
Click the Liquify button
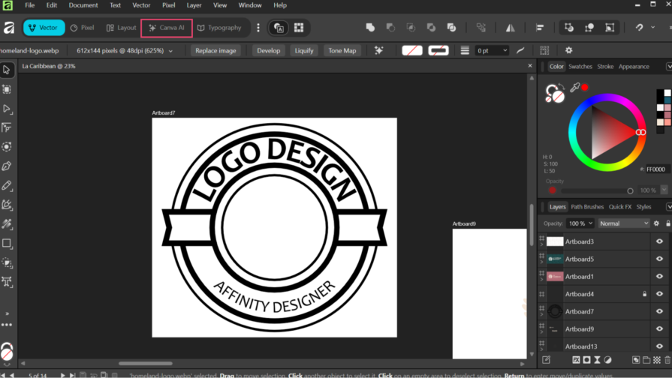point(304,50)
